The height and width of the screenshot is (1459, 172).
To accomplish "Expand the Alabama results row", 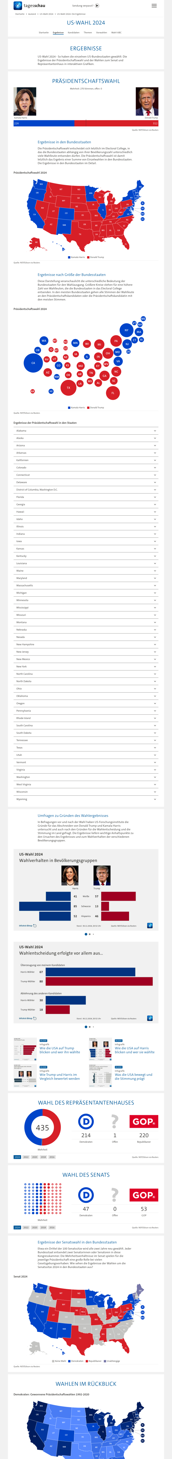I will pyautogui.click(x=86, y=430).
